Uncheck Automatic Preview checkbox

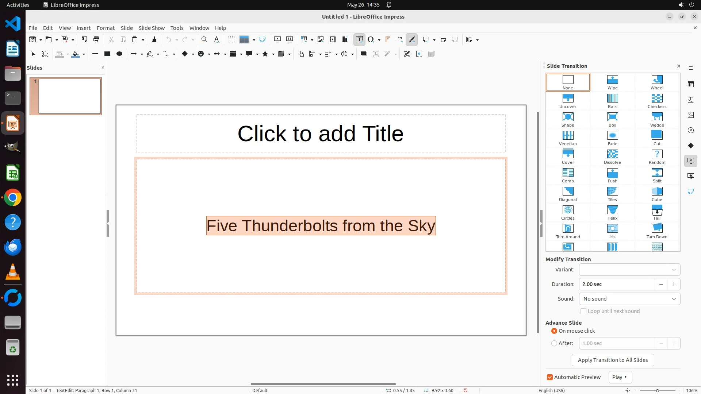pyautogui.click(x=550, y=377)
